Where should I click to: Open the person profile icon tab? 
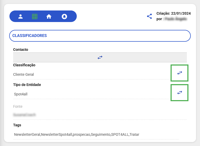(20, 17)
